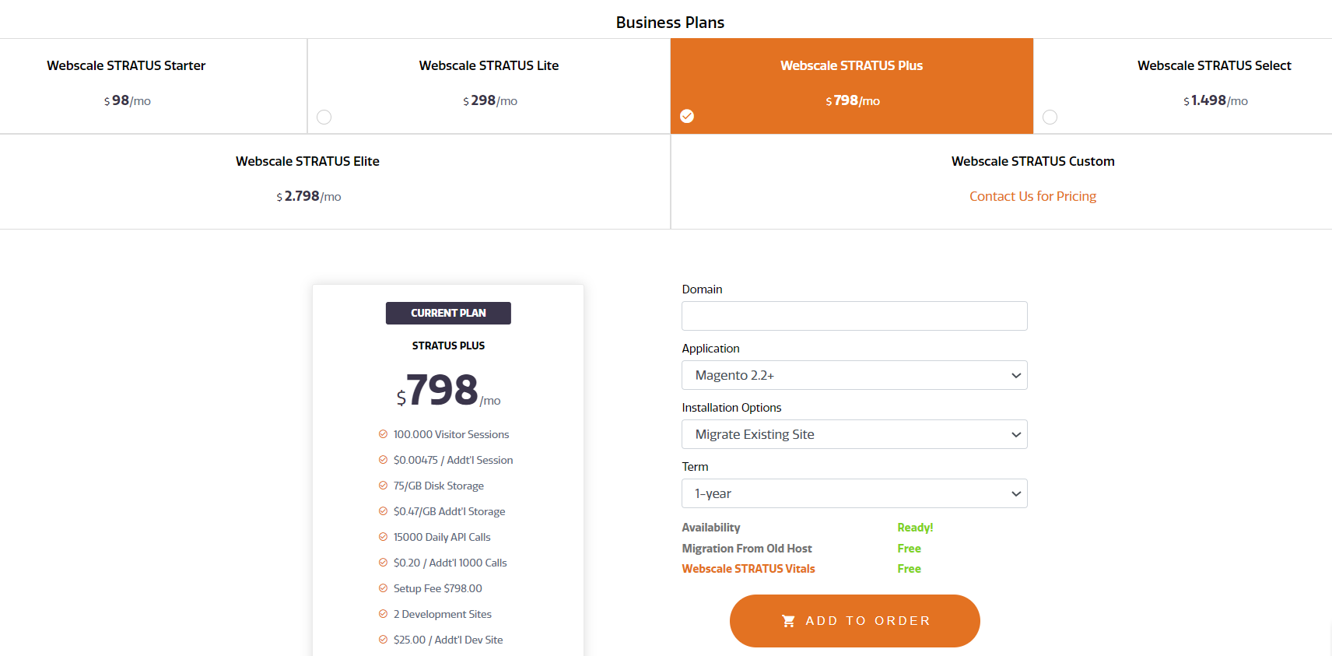Click the '2 Development Sites' text

(443, 614)
